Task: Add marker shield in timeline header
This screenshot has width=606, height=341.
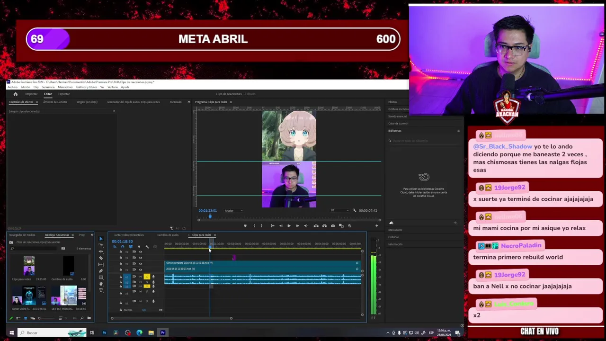Action: click(x=139, y=247)
